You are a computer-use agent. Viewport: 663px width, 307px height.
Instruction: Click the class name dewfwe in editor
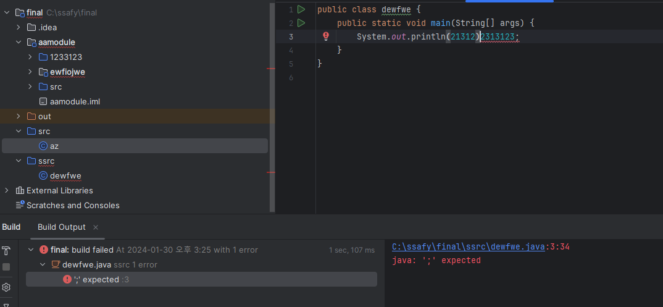396,9
